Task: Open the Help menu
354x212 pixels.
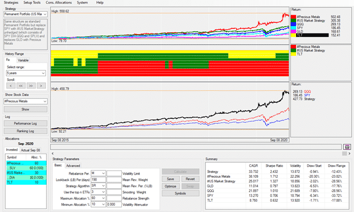Action: 100,2
